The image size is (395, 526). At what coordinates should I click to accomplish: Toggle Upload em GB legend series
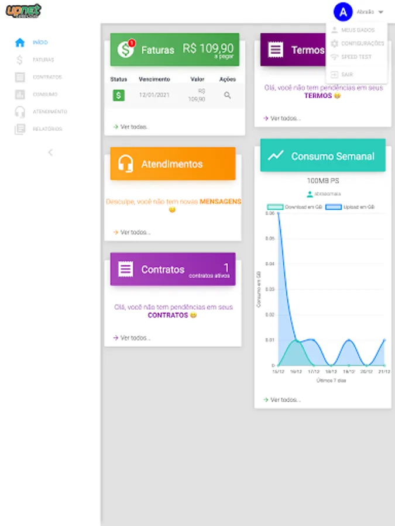350,207
